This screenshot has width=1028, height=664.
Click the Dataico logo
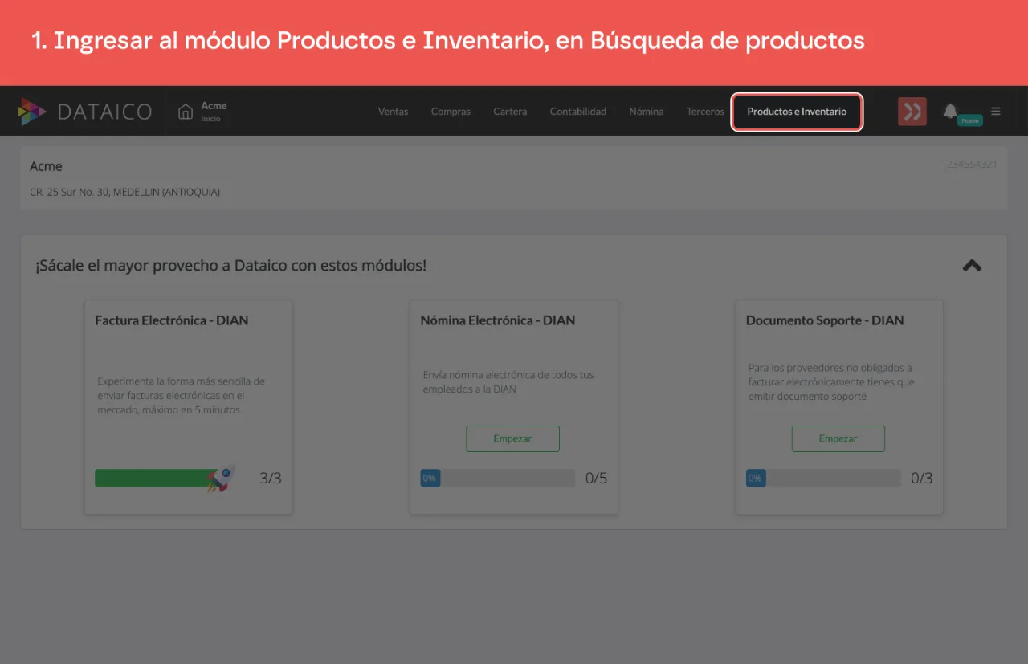click(x=84, y=112)
